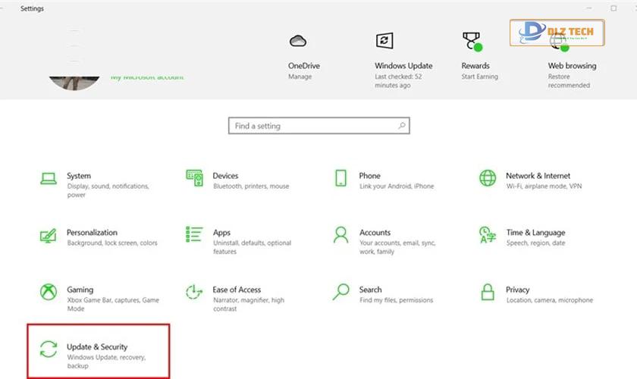Image resolution: width=637 pixels, height=379 pixels.
Task: Select the Ease of Access icon
Action: click(194, 292)
